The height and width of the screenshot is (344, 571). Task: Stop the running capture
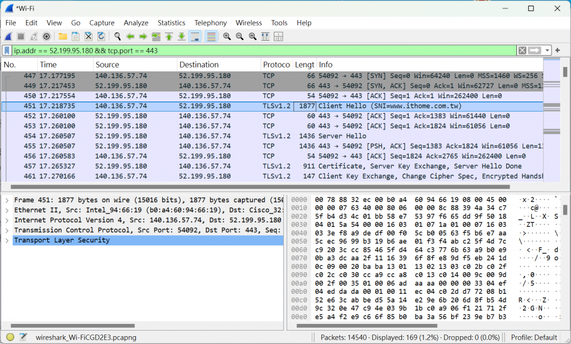tap(21, 36)
